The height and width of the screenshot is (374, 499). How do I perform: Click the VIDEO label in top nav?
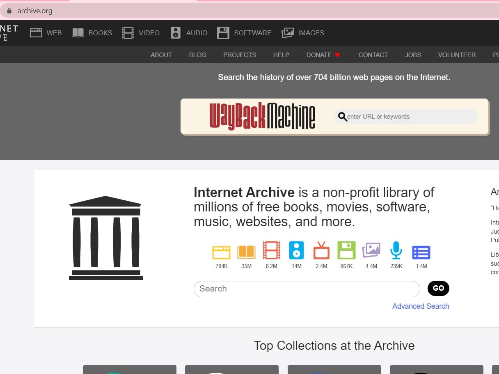click(149, 33)
